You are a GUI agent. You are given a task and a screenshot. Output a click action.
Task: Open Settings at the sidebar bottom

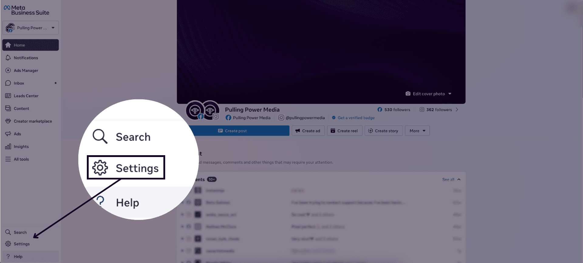point(30,244)
